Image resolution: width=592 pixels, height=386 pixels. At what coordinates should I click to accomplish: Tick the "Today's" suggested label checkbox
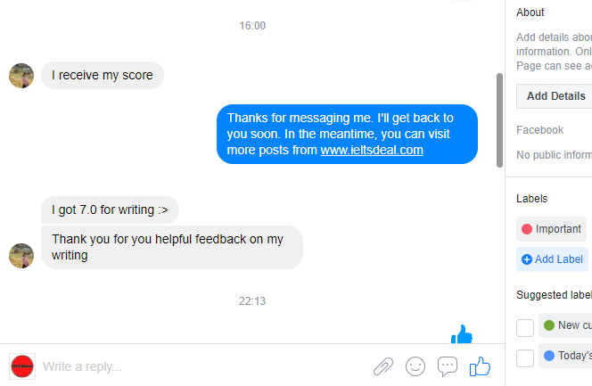point(525,357)
